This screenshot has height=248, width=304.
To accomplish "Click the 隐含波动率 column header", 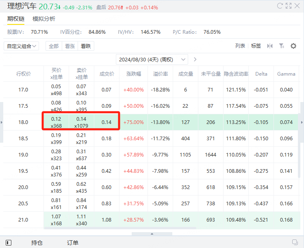I will click(x=236, y=74).
